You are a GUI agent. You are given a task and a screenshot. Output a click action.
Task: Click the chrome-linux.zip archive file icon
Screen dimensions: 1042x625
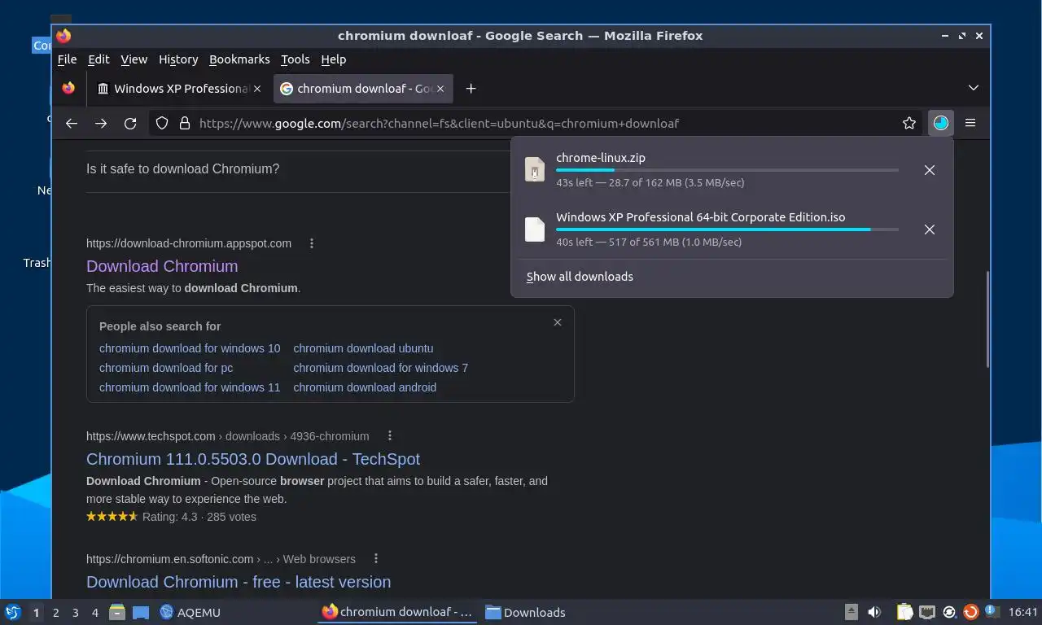(535, 169)
